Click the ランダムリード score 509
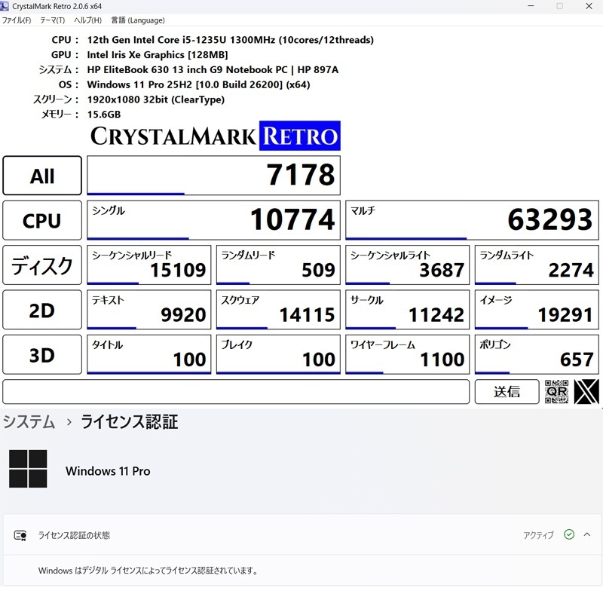The width and height of the screenshot is (603, 603). 278,265
